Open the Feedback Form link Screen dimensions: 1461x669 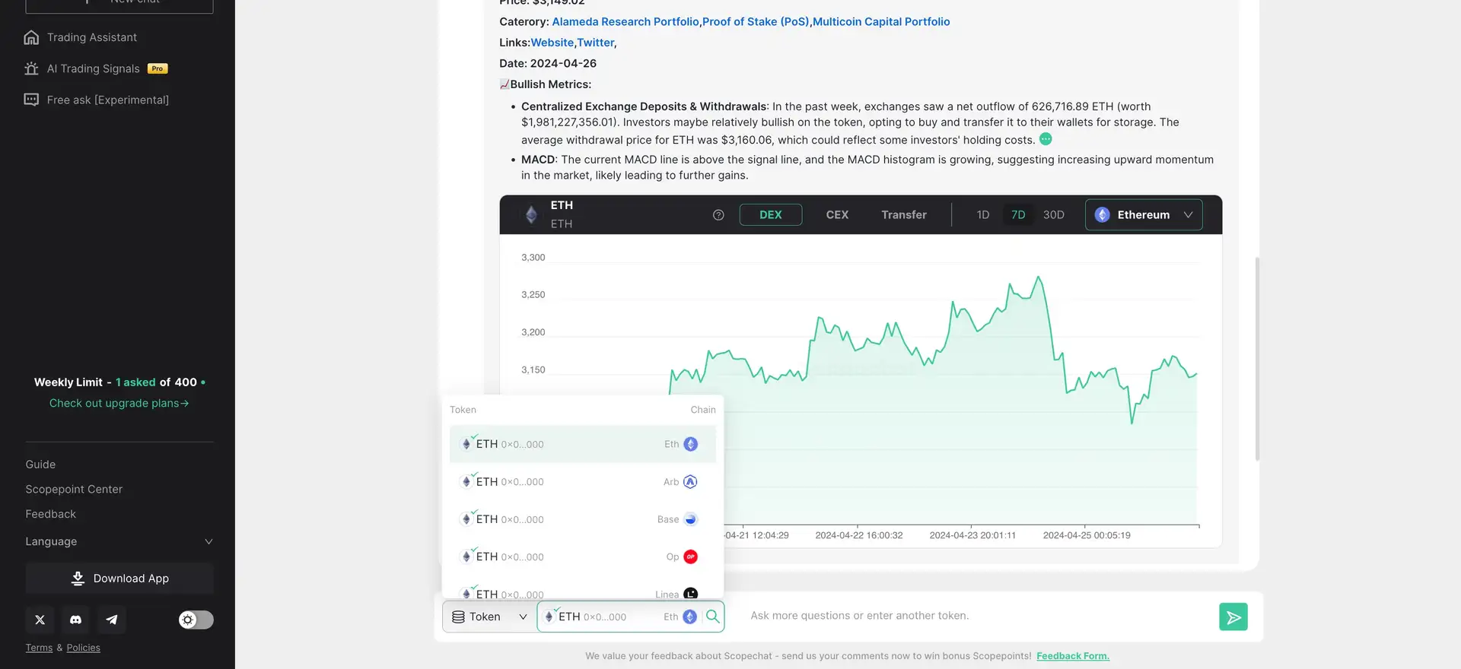point(1072,656)
